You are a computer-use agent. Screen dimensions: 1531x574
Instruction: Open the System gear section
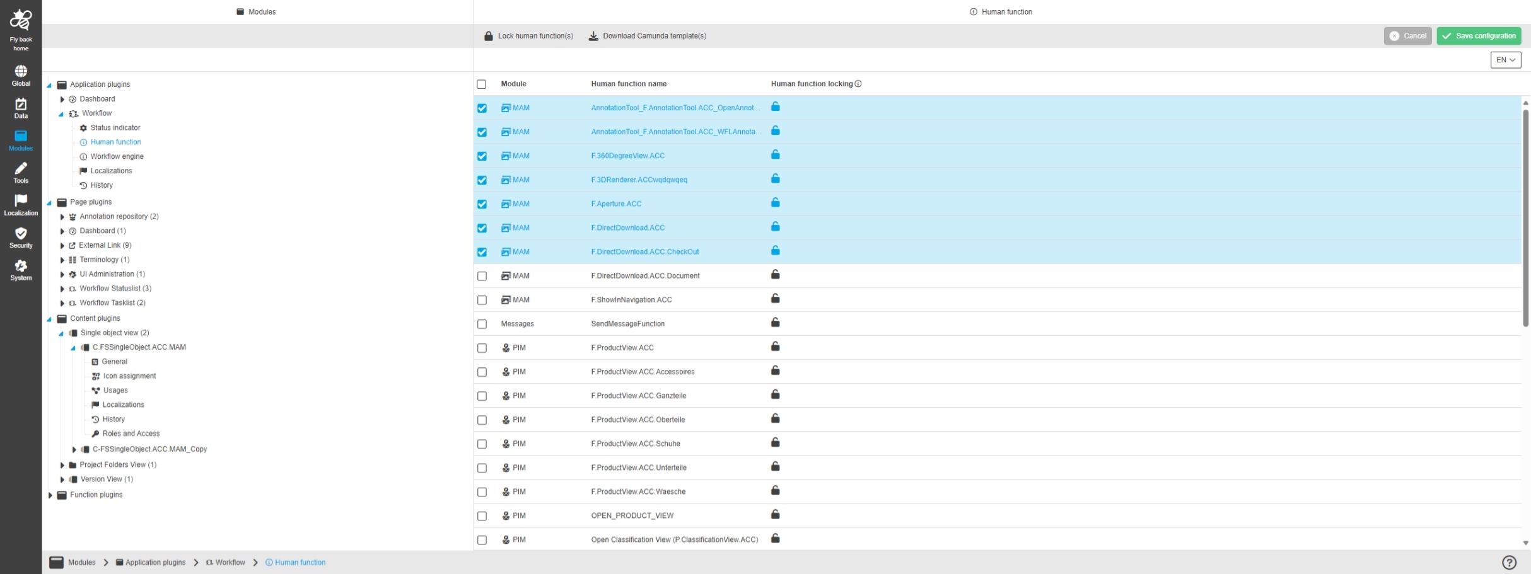pos(21,270)
